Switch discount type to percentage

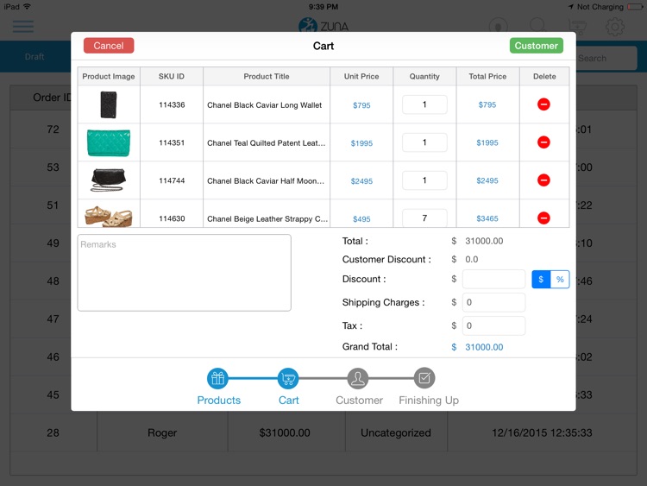[x=560, y=280]
